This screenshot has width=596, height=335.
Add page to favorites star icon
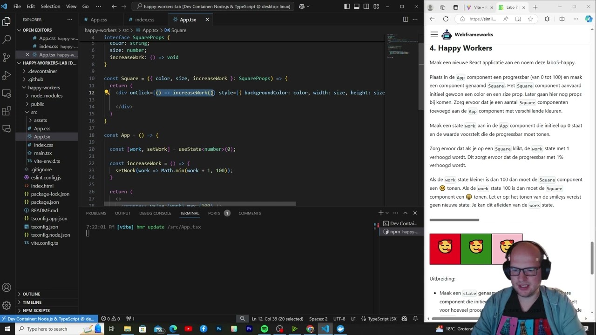click(530, 19)
